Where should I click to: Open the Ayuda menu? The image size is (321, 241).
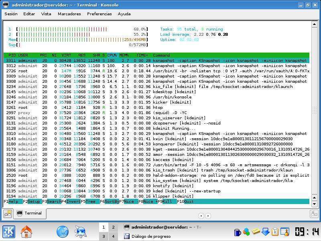(x=124, y=14)
